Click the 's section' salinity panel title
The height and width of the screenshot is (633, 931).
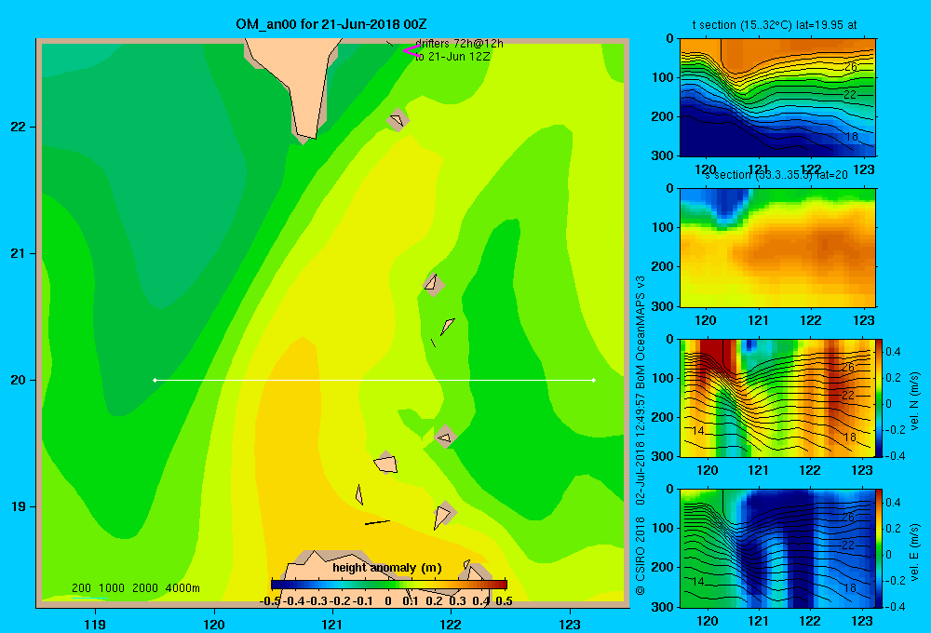tap(776, 175)
